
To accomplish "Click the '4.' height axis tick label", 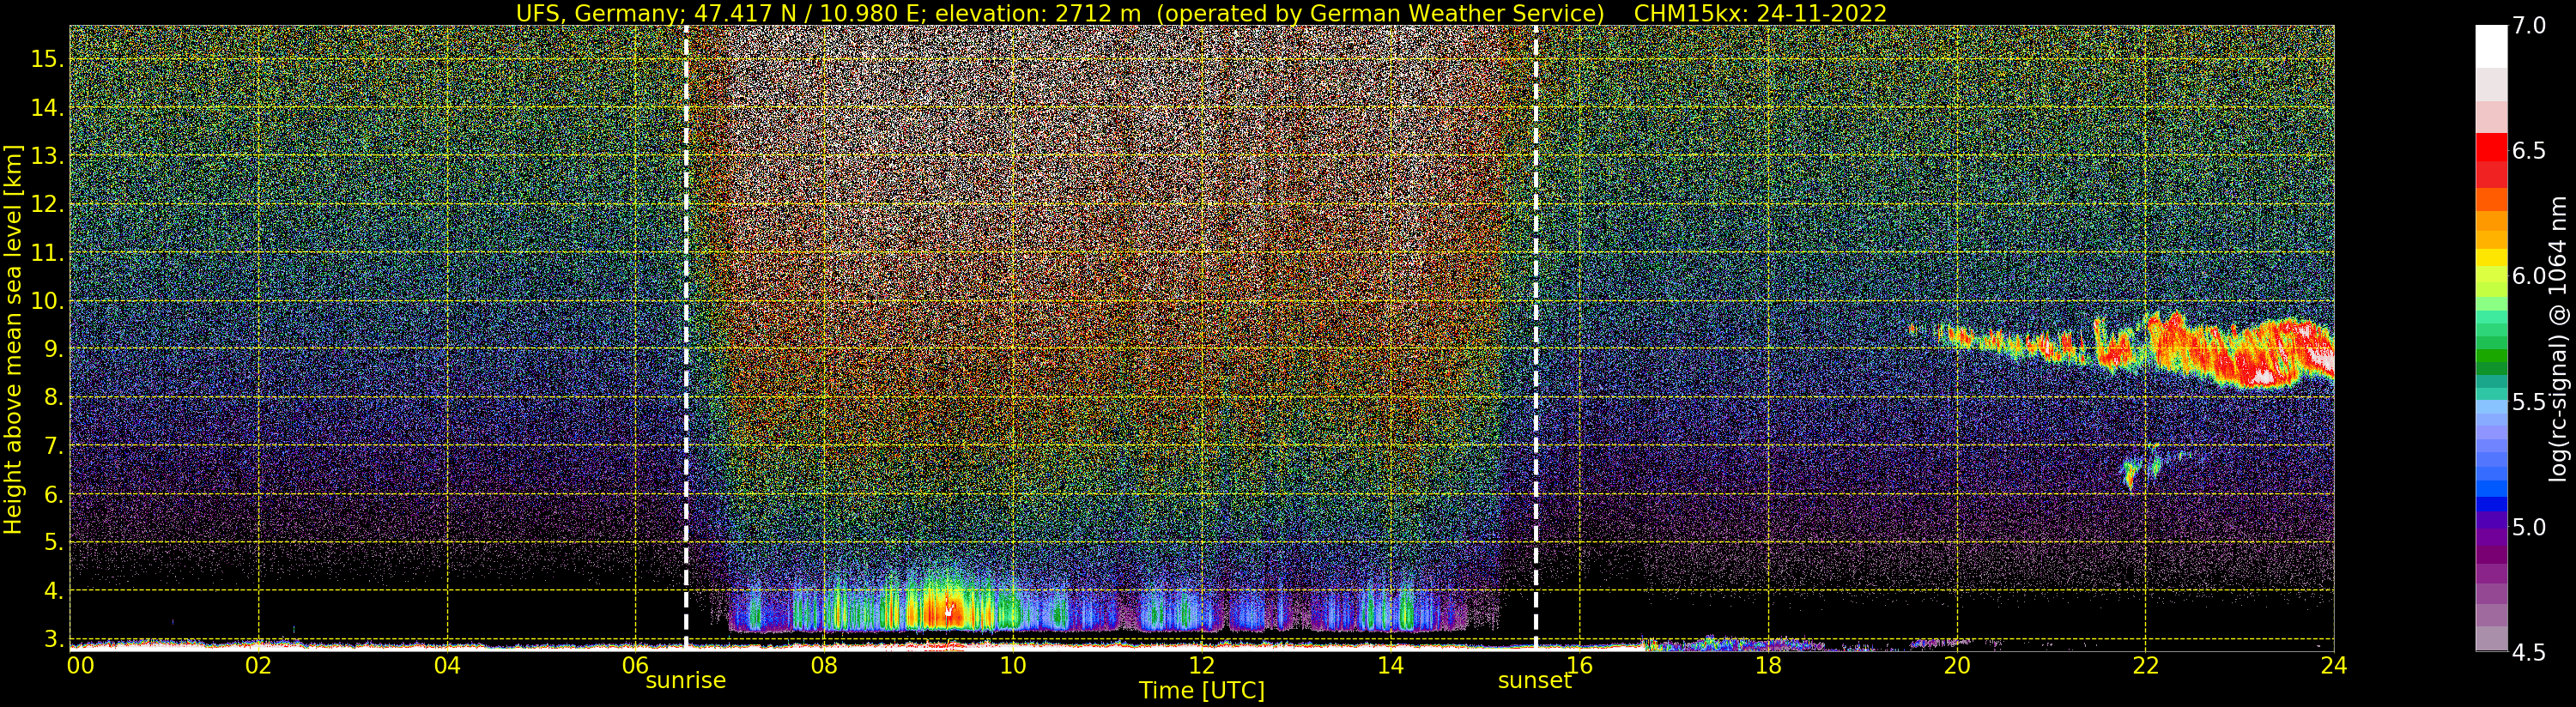I will (x=53, y=591).
